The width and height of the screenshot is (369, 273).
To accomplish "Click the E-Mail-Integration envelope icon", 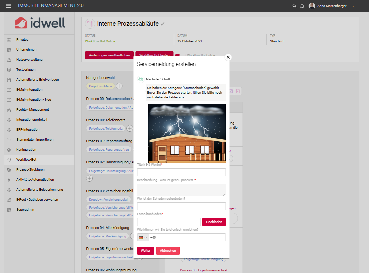I will 9,90.
